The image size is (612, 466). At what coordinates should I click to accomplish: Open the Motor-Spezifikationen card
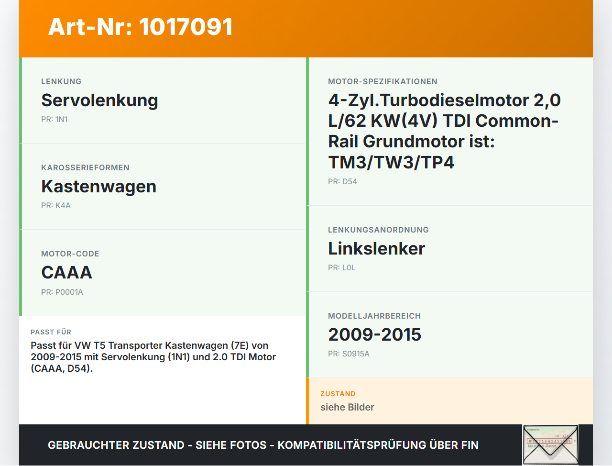click(449, 132)
